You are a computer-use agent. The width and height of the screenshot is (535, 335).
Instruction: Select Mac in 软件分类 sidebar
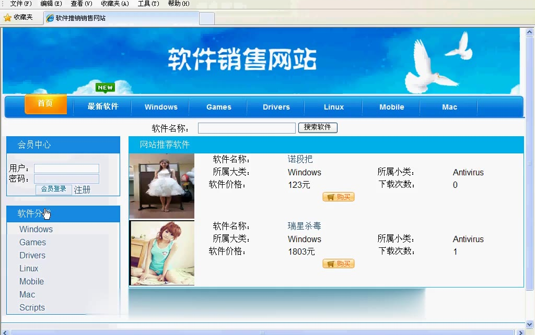tap(27, 294)
